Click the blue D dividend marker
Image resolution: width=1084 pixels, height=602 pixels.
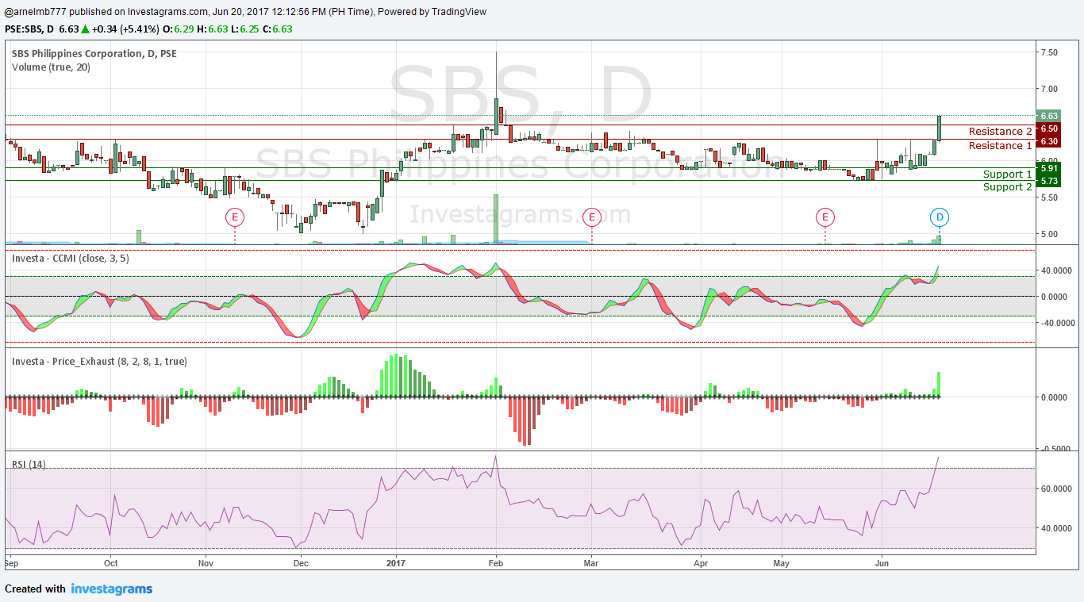pos(940,217)
